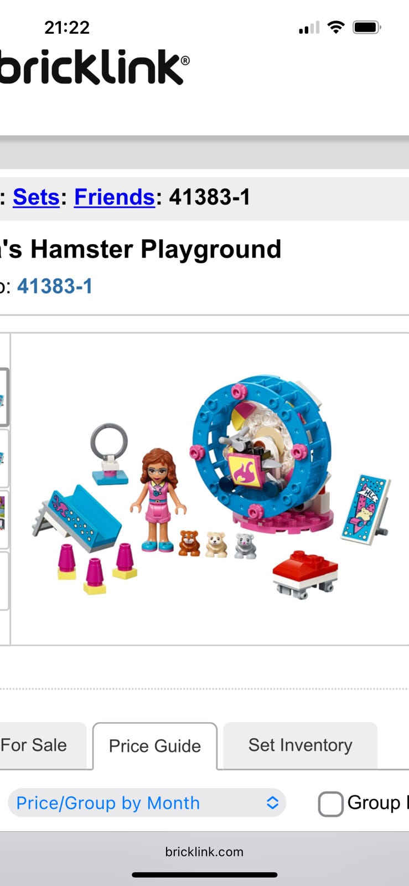The width and height of the screenshot is (409, 886).
Task: Tap the bricklink.com address bar
Action: click(x=204, y=852)
